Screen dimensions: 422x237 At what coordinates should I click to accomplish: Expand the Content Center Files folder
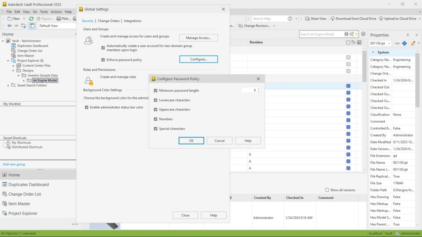14,66
